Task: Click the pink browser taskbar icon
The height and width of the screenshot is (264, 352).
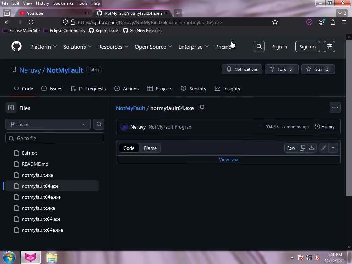Action: coord(31,257)
